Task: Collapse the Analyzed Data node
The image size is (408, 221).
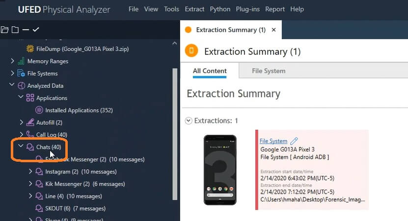Action: point(12,85)
